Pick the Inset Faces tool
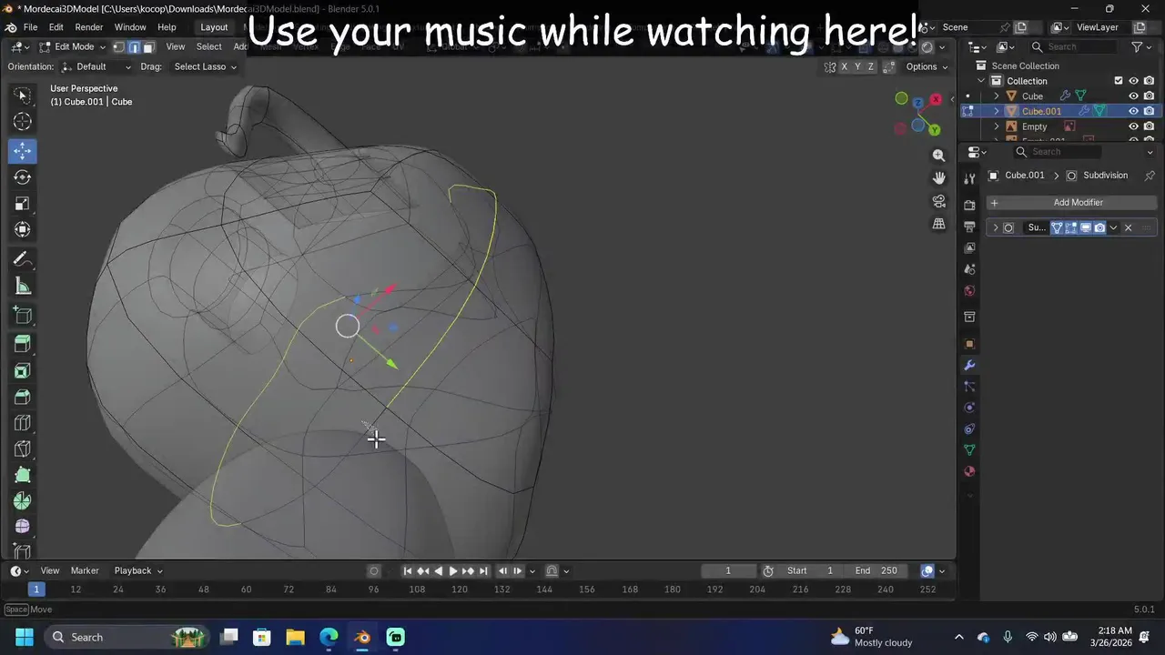The width and height of the screenshot is (1165, 655). (23, 370)
